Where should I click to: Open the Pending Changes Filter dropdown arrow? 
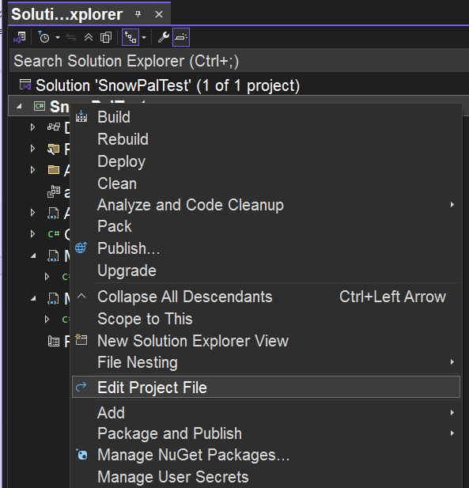tap(58, 38)
